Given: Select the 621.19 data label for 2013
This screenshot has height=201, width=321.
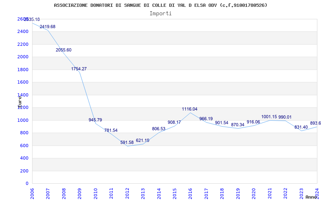Looking at the screenshot, I should coord(142,140).
